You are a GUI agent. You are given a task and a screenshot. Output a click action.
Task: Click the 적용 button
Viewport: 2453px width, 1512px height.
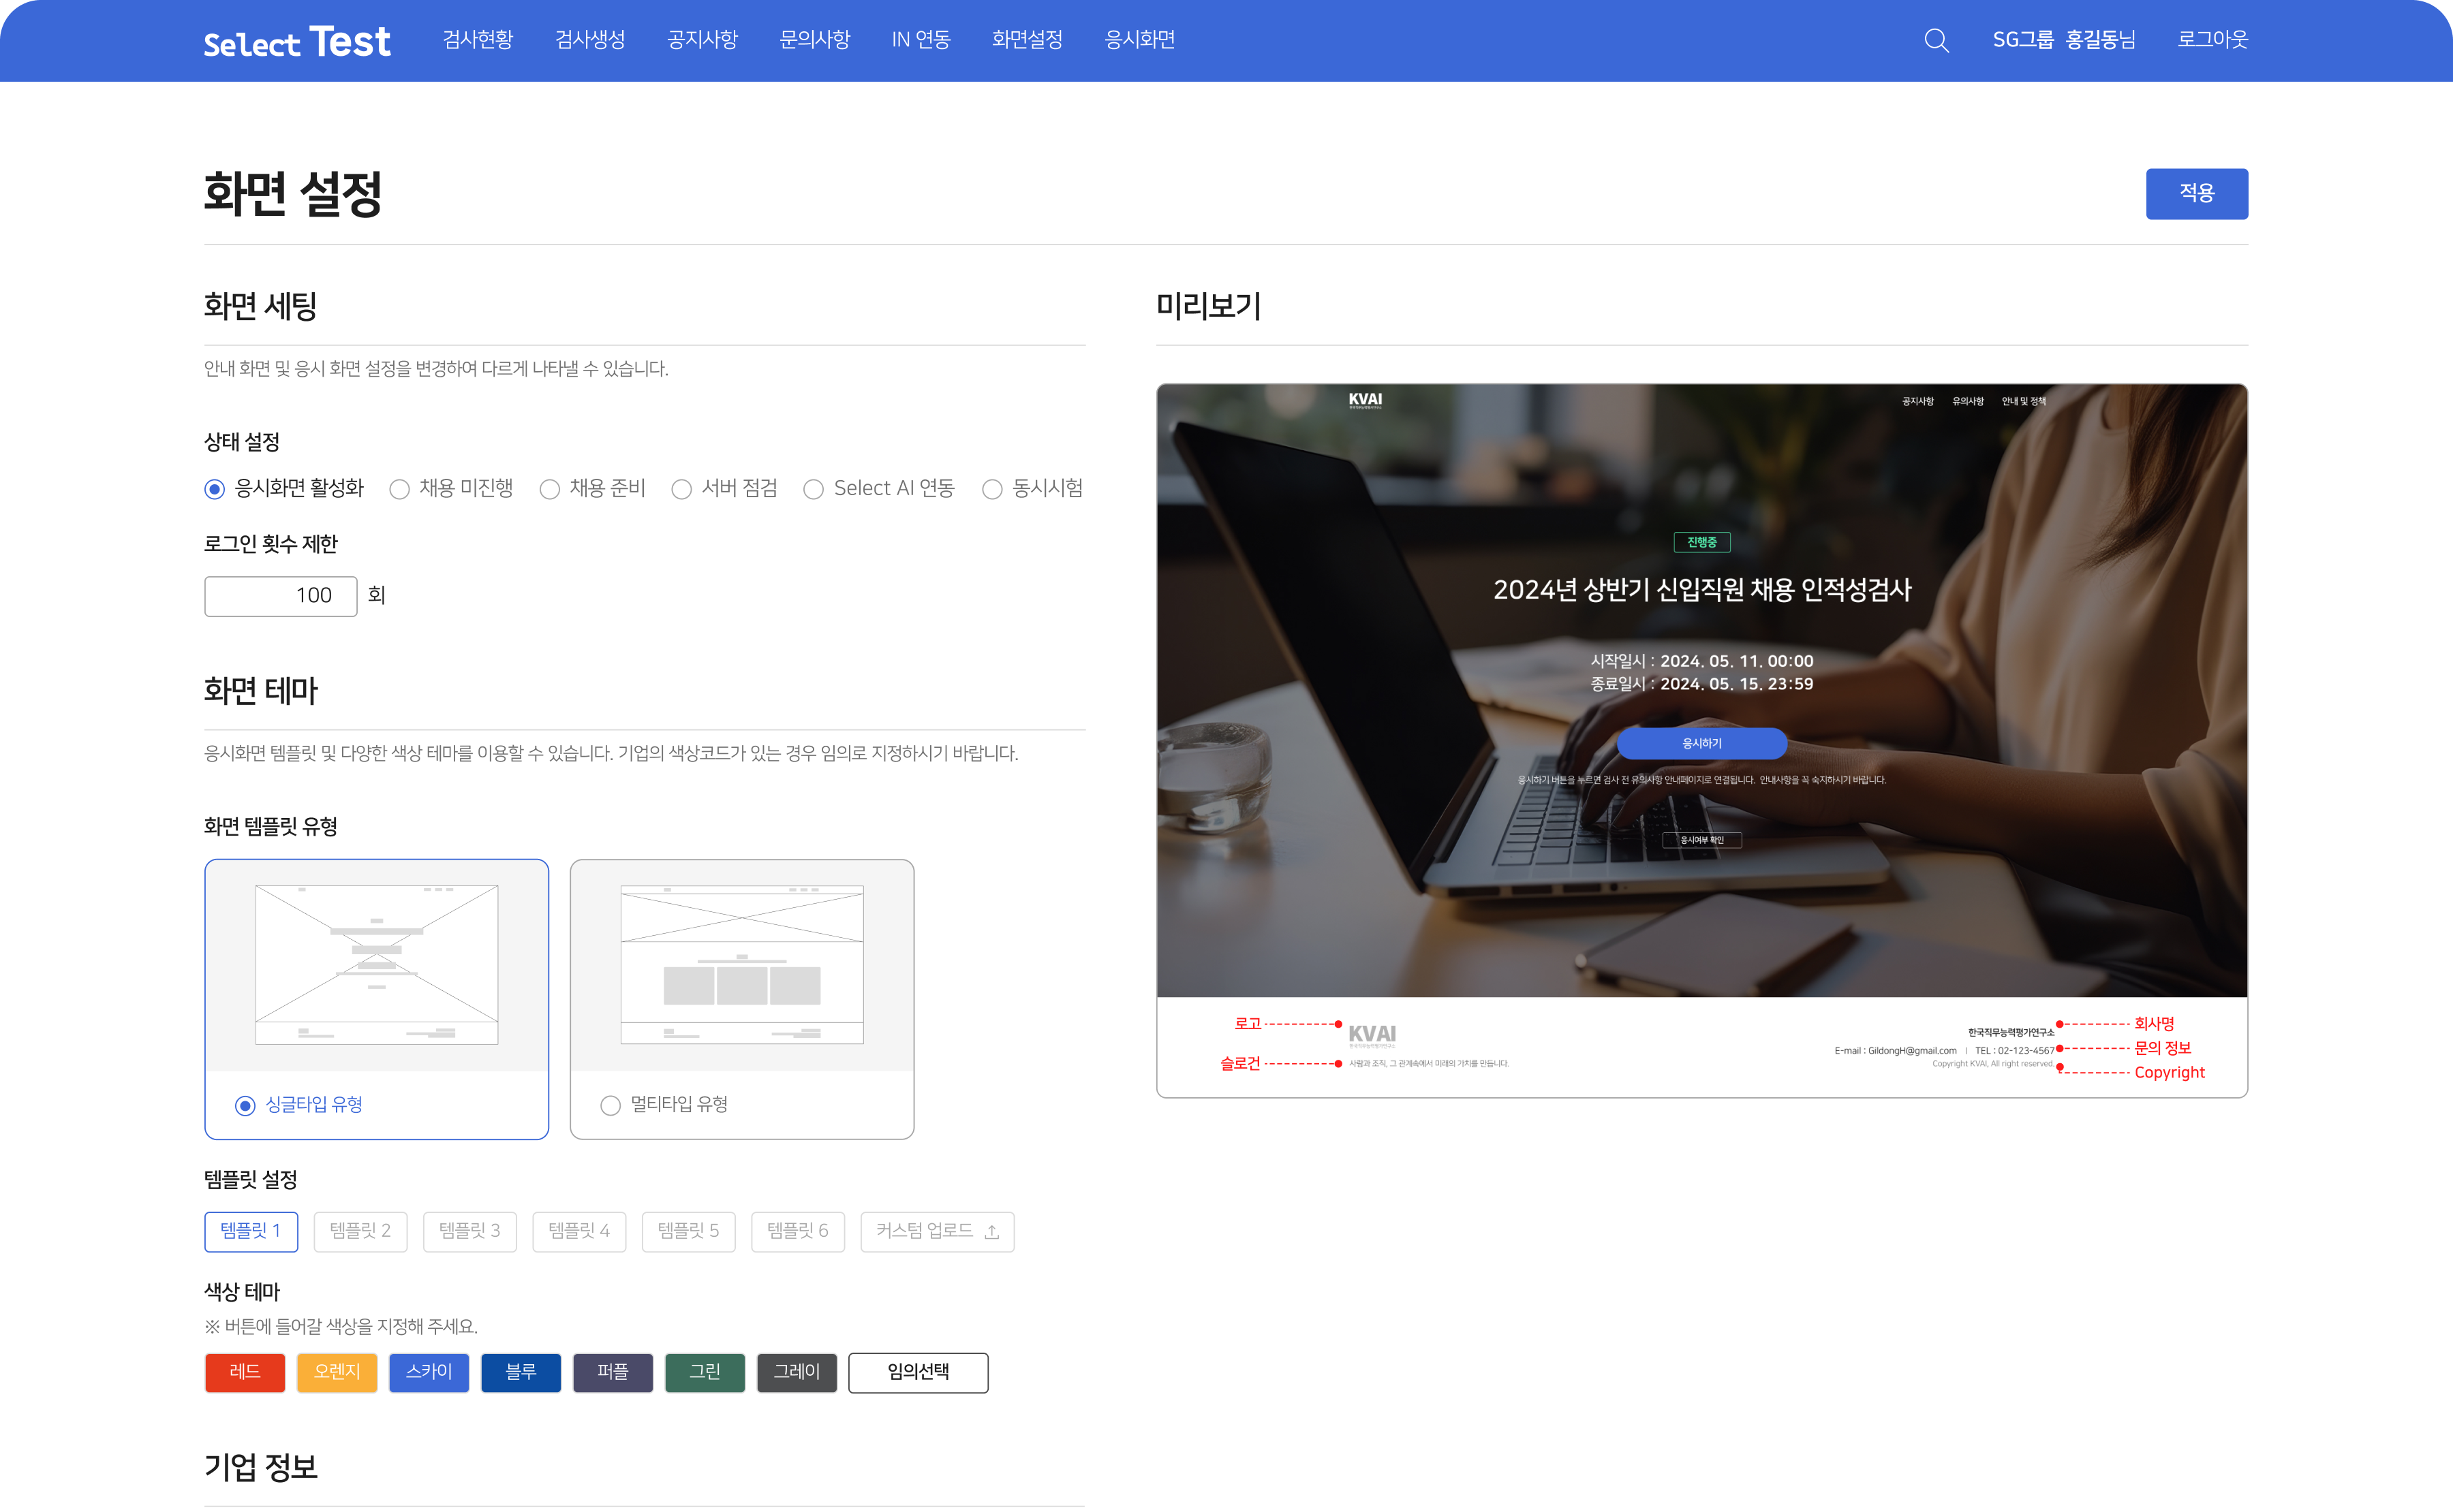(x=2197, y=193)
